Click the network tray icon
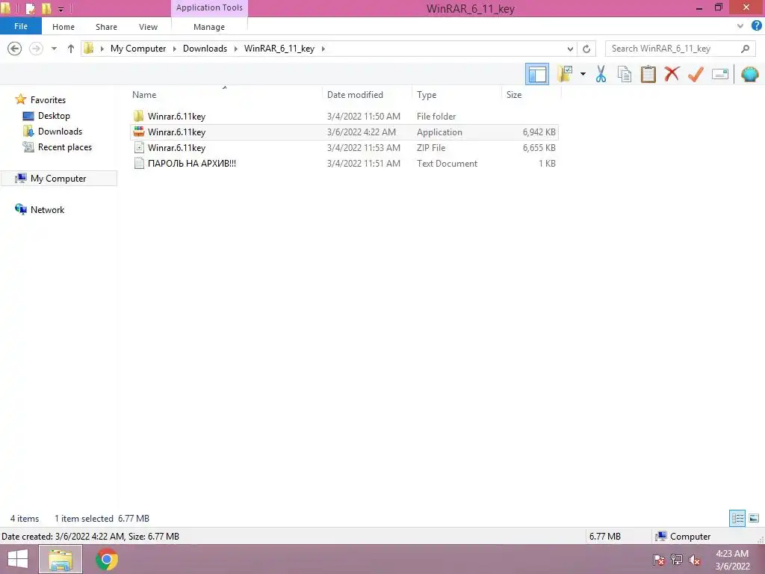The image size is (765, 574). pos(677,560)
